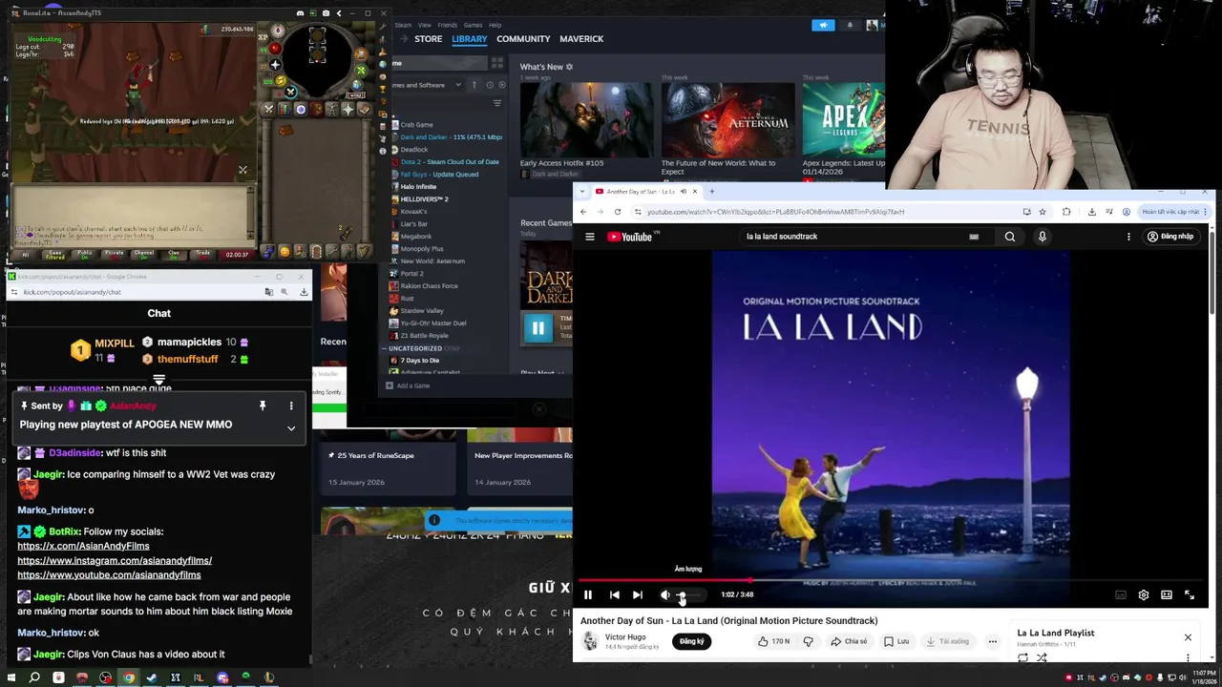Image resolution: width=1222 pixels, height=687 pixels.
Task: Open the Victor Hugo channel link
Action: point(625,636)
